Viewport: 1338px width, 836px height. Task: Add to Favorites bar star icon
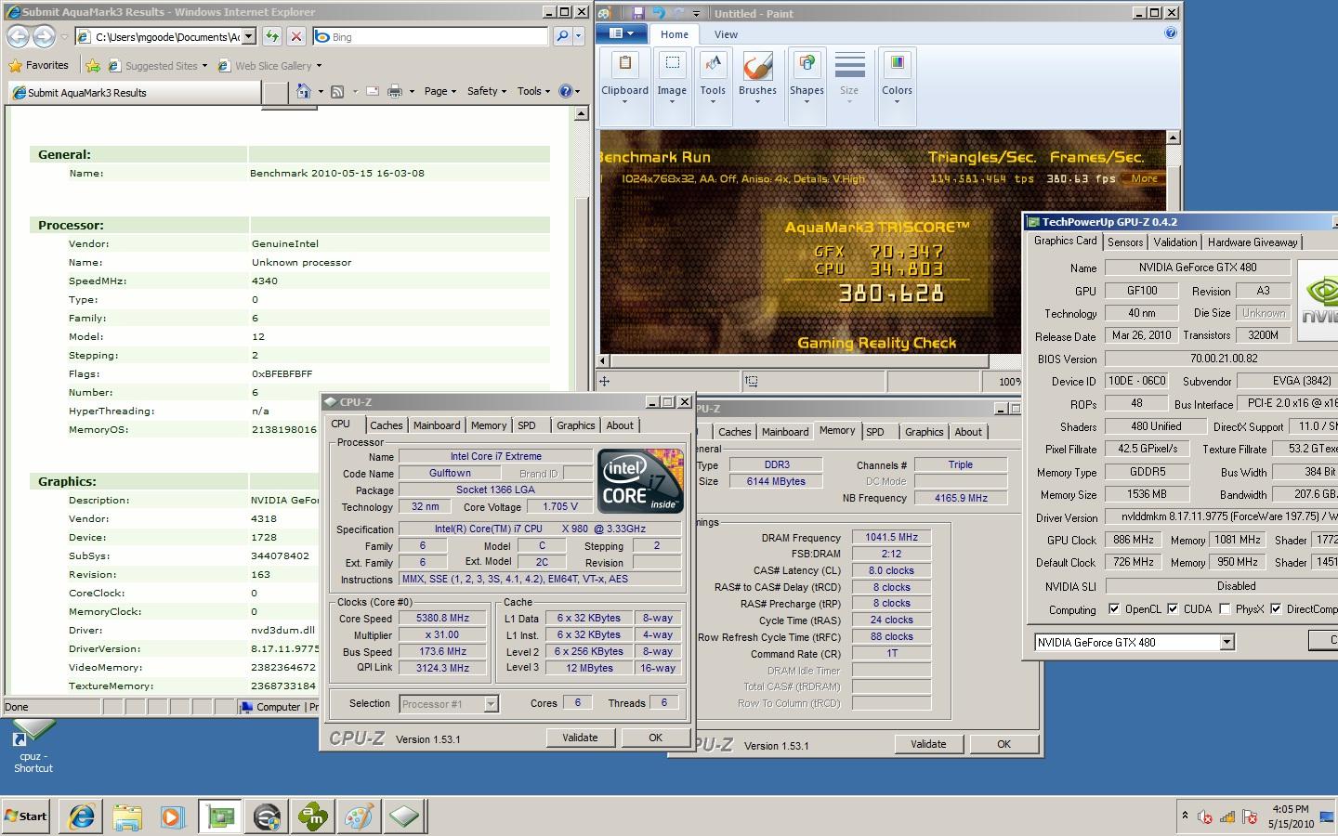coord(93,66)
